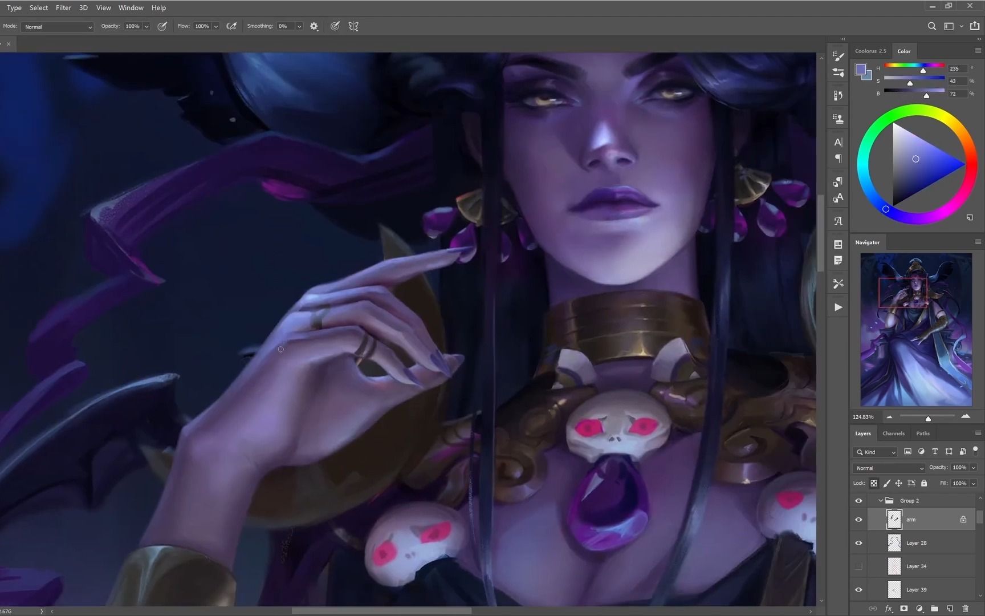The height and width of the screenshot is (616, 985).
Task: Open the Select menu
Action: pos(39,7)
